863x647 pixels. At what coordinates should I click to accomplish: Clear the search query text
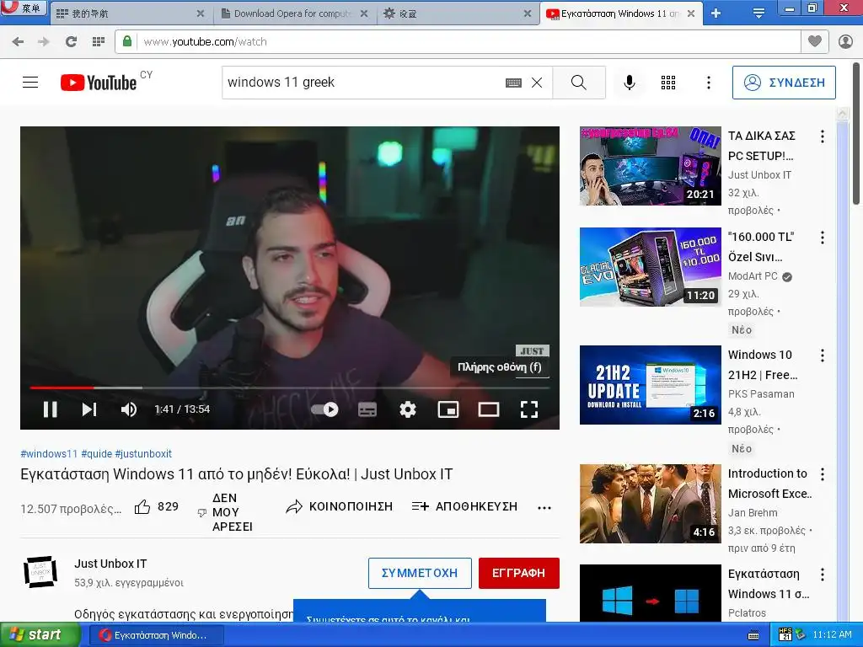click(537, 83)
